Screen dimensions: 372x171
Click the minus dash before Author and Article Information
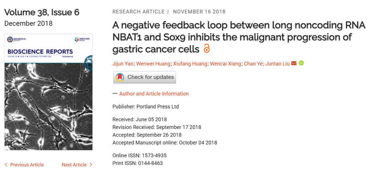(115, 94)
